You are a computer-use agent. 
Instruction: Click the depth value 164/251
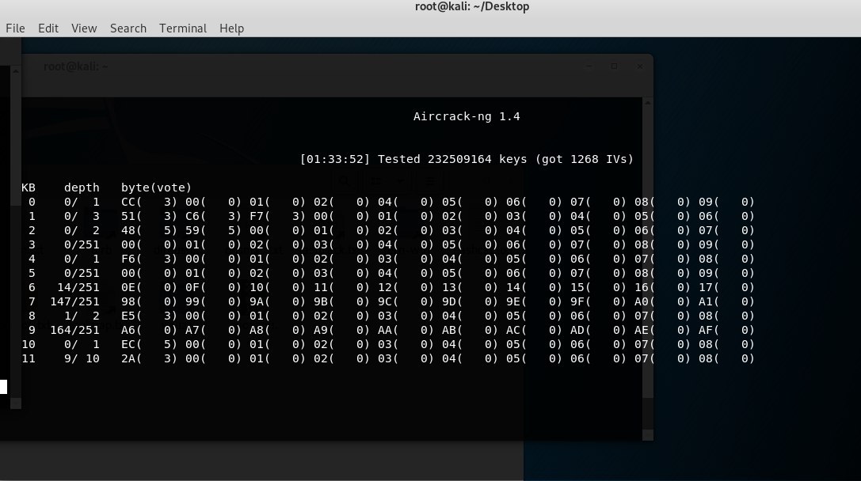[74, 330]
